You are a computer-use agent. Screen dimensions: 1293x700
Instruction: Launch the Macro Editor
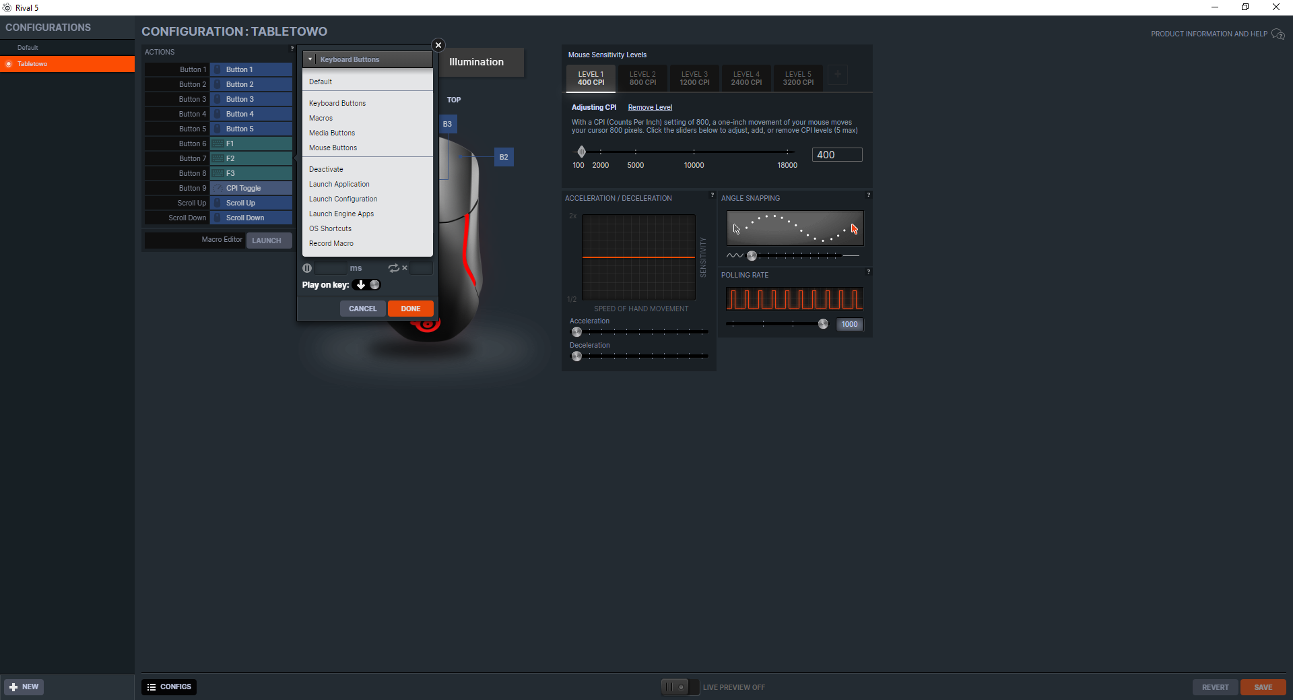[x=269, y=241]
